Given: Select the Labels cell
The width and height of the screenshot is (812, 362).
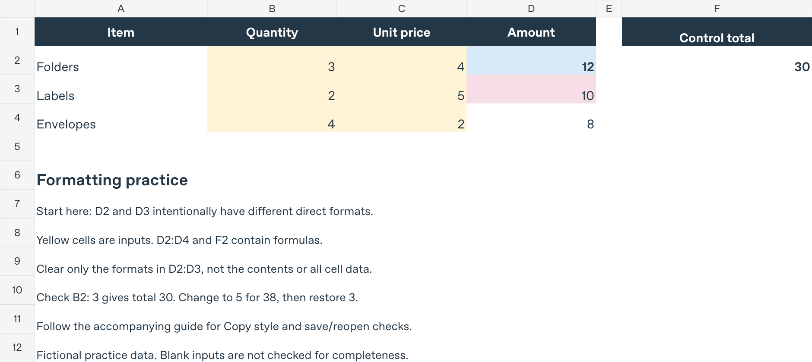Looking at the screenshot, I should pyautogui.click(x=121, y=89).
